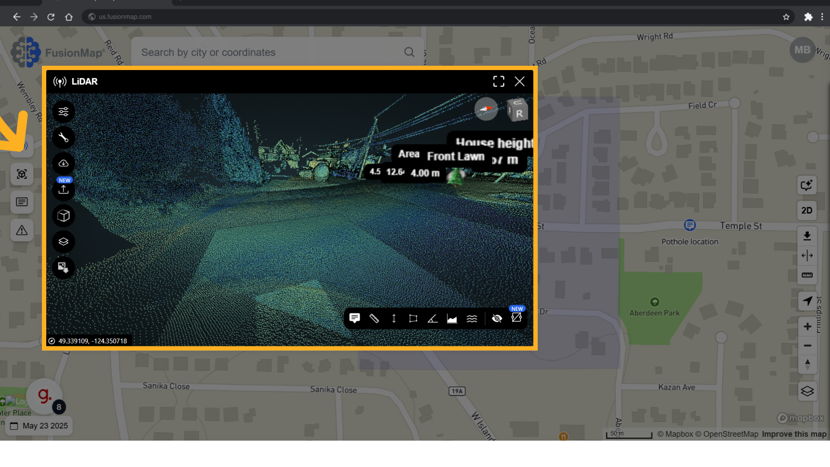Click the map download arrow button

click(x=807, y=236)
